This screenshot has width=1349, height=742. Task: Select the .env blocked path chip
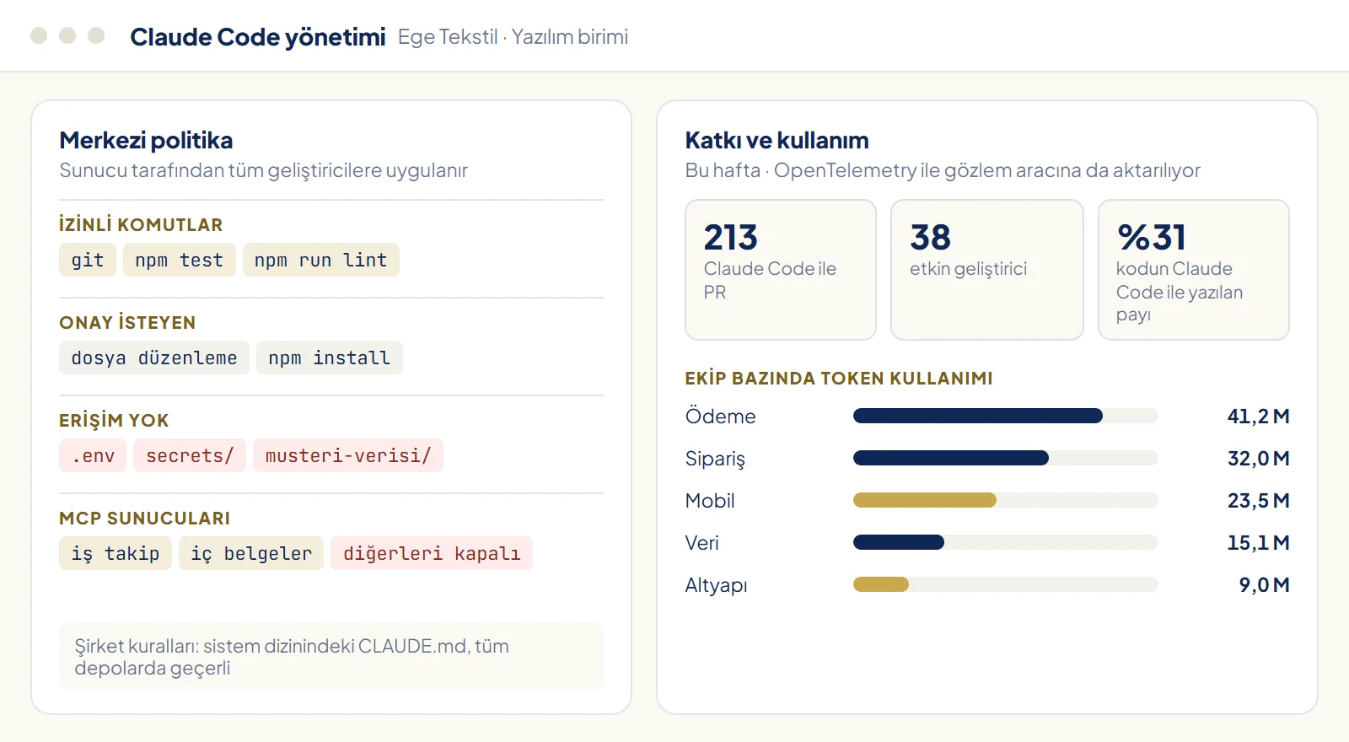click(x=93, y=455)
